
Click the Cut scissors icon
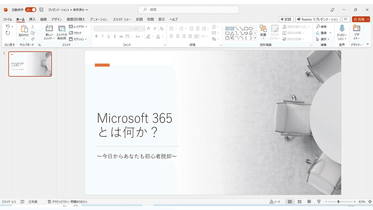[33, 27]
